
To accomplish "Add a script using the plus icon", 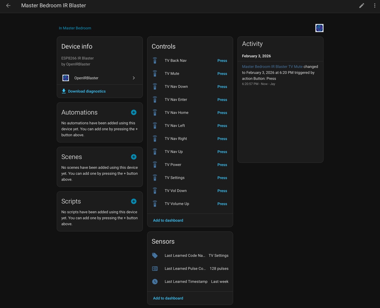I will click(134, 201).
